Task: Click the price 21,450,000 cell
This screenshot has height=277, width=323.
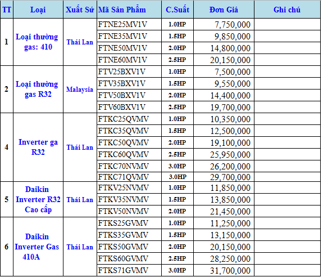Action: click(x=224, y=211)
